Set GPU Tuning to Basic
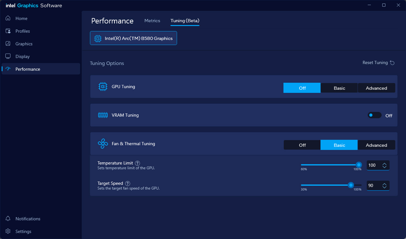Image resolution: width=406 pixels, height=239 pixels. tap(339, 88)
